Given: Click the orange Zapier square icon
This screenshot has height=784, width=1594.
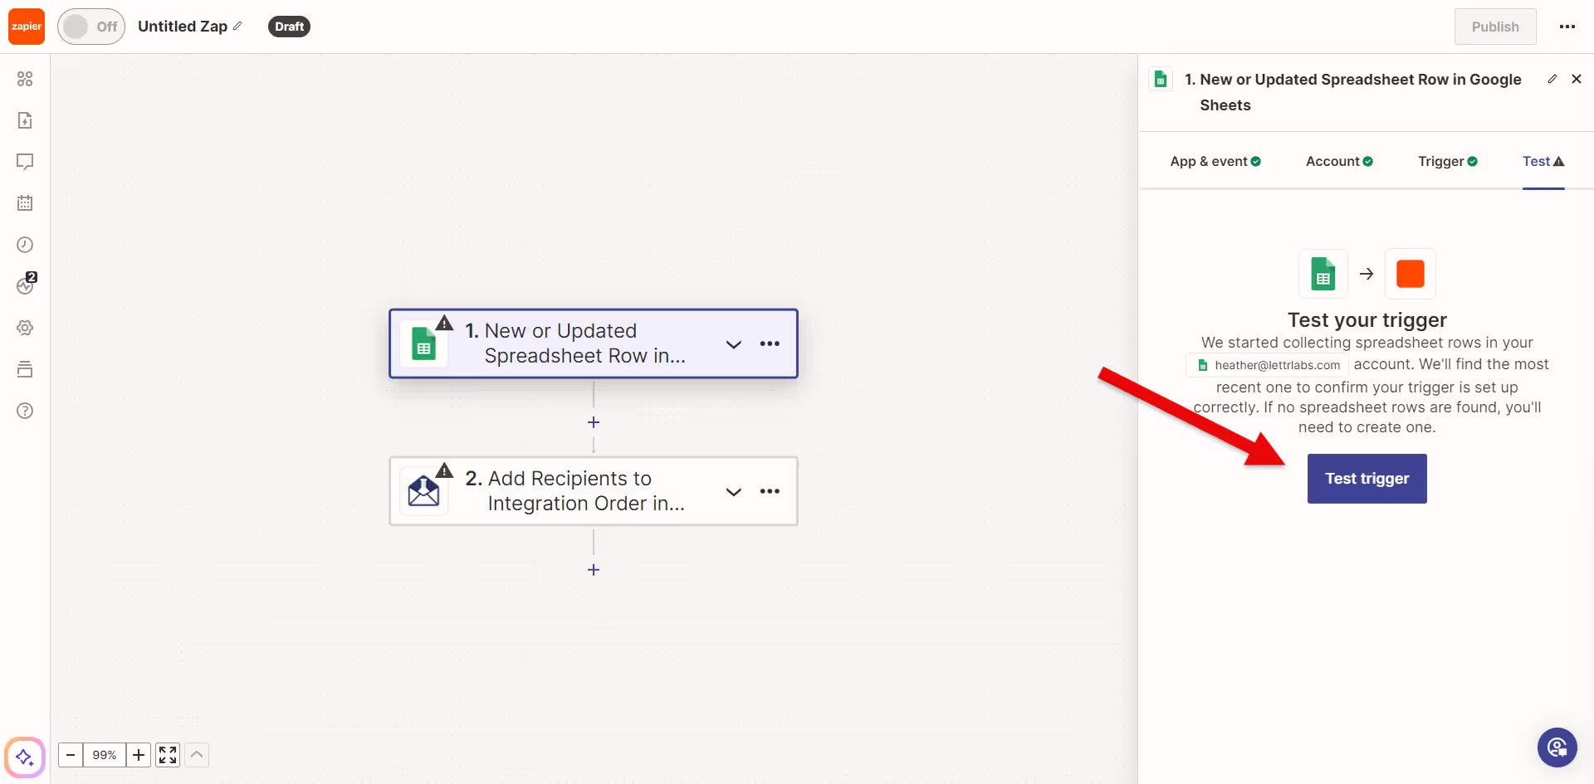Looking at the screenshot, I should click(x=1411, y=274).
